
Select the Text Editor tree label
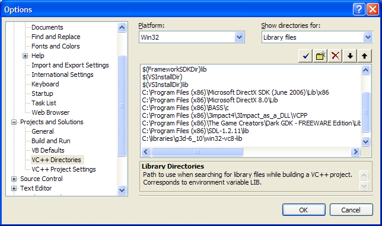pyautogui.click(x=36, y=188)
